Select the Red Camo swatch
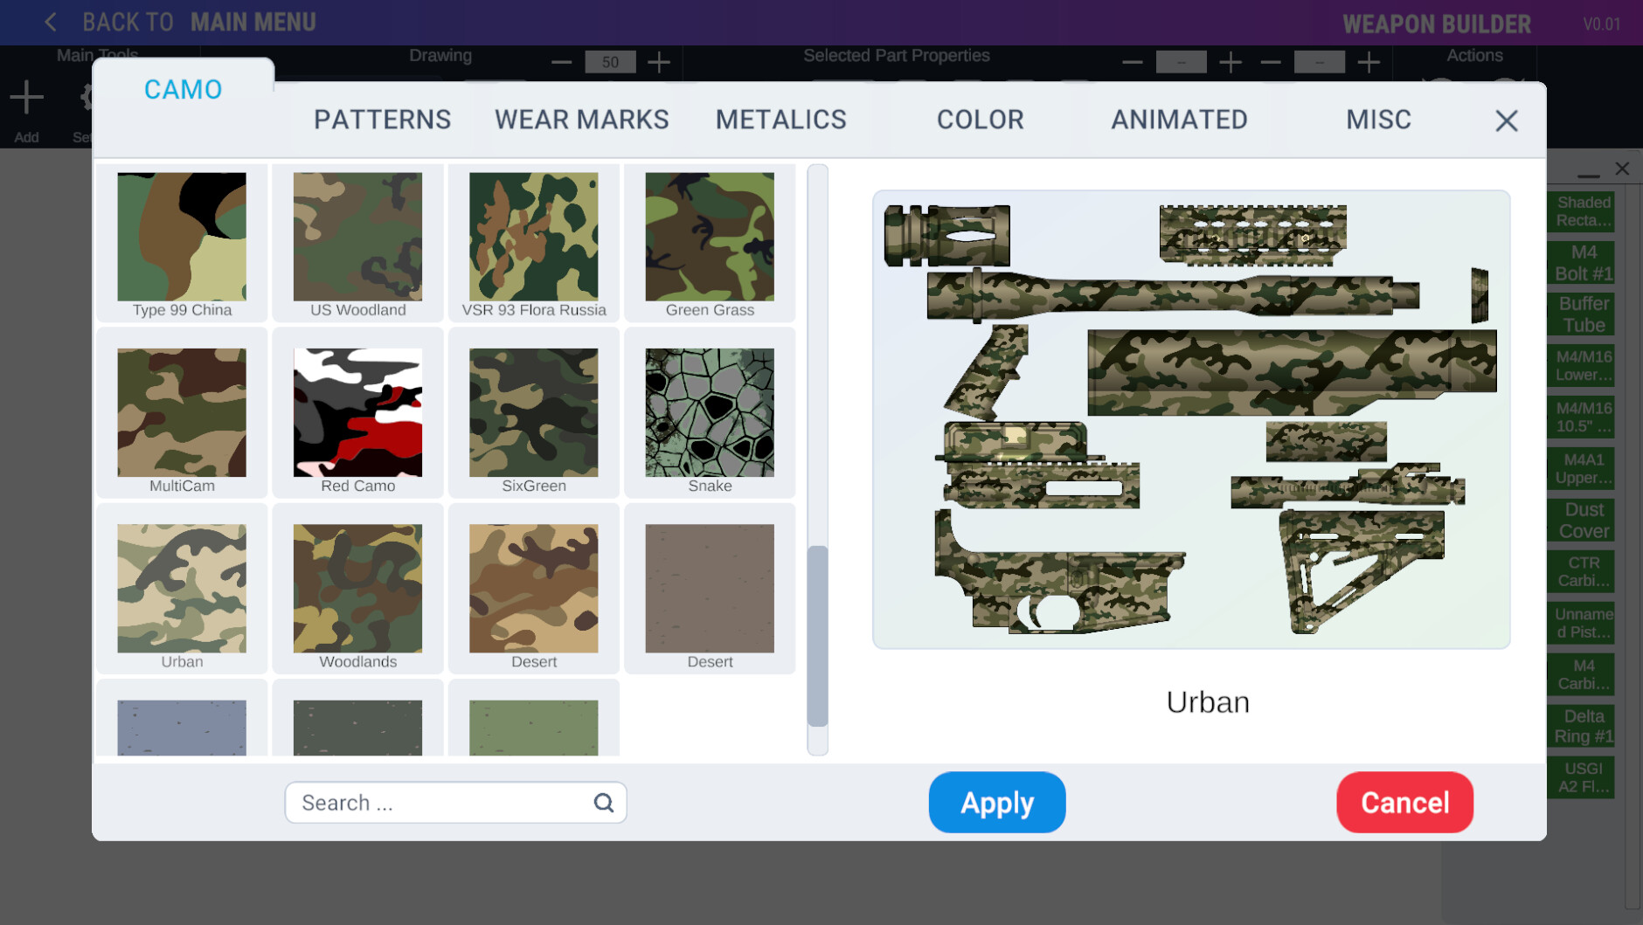 tap(357, 412)
